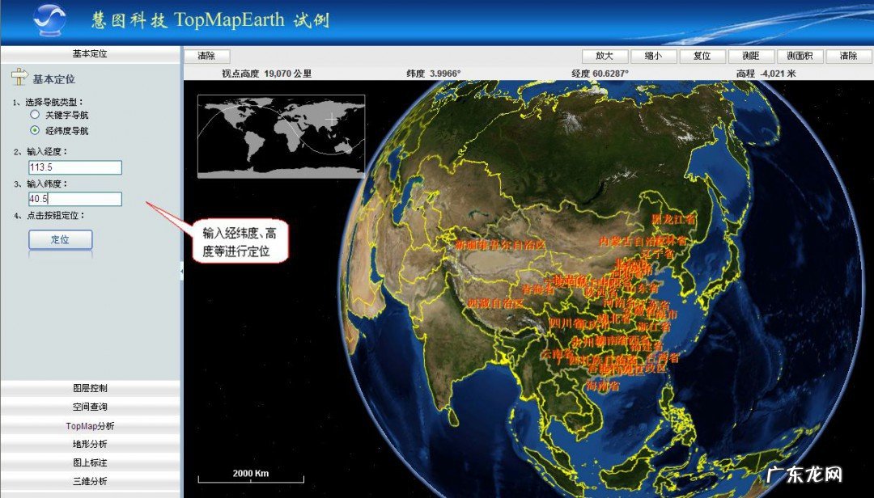The height and width of the screenshot is (498, 874).
Task: Expand the TopMap分析 accordion section
Action: click(91, 425)
